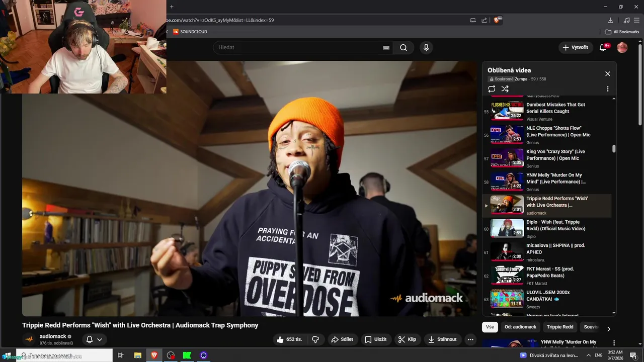
Task: Open YouTube notifications bell
Action: pyautogui.click(x=604, y=47)
